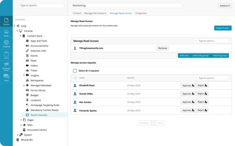Viewport: 235px width, 146px height.
Task: Select the Manage Read Access tab
Action: pyautogui.click(x=121, y=13)
